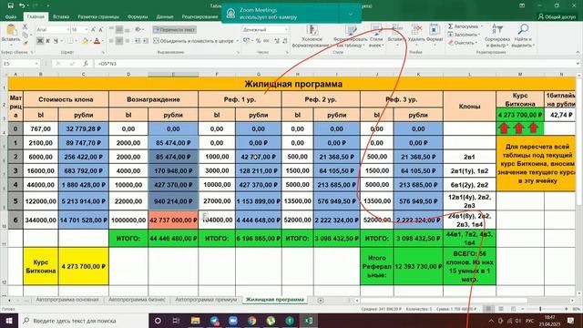
Task: Toggle Italic К formatting
Action: (47, 41)
